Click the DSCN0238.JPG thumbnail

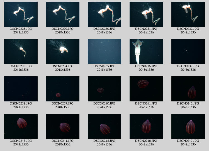pyautogui.click(x=21, y=89)
